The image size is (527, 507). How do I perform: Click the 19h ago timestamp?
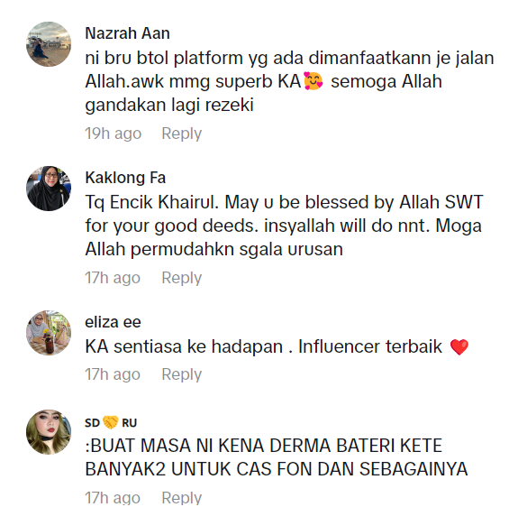[113, 134]
